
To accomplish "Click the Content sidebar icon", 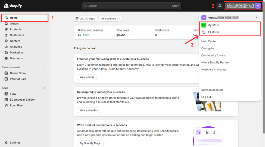I will click(x=6, y=41).
